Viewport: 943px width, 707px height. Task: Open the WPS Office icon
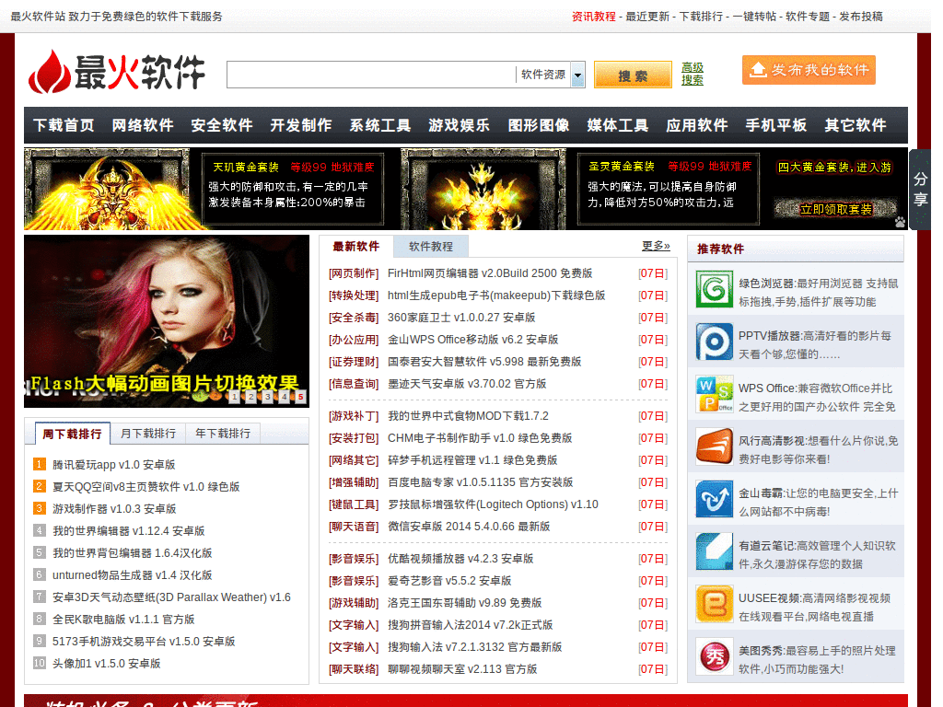(714, 394)
